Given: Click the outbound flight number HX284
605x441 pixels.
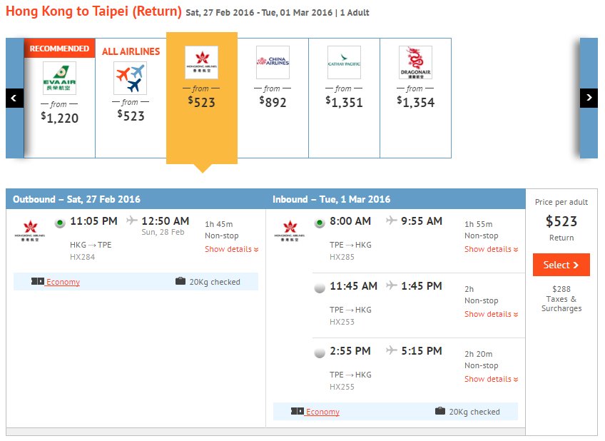Looking at the screenshot, I should 82,257.
